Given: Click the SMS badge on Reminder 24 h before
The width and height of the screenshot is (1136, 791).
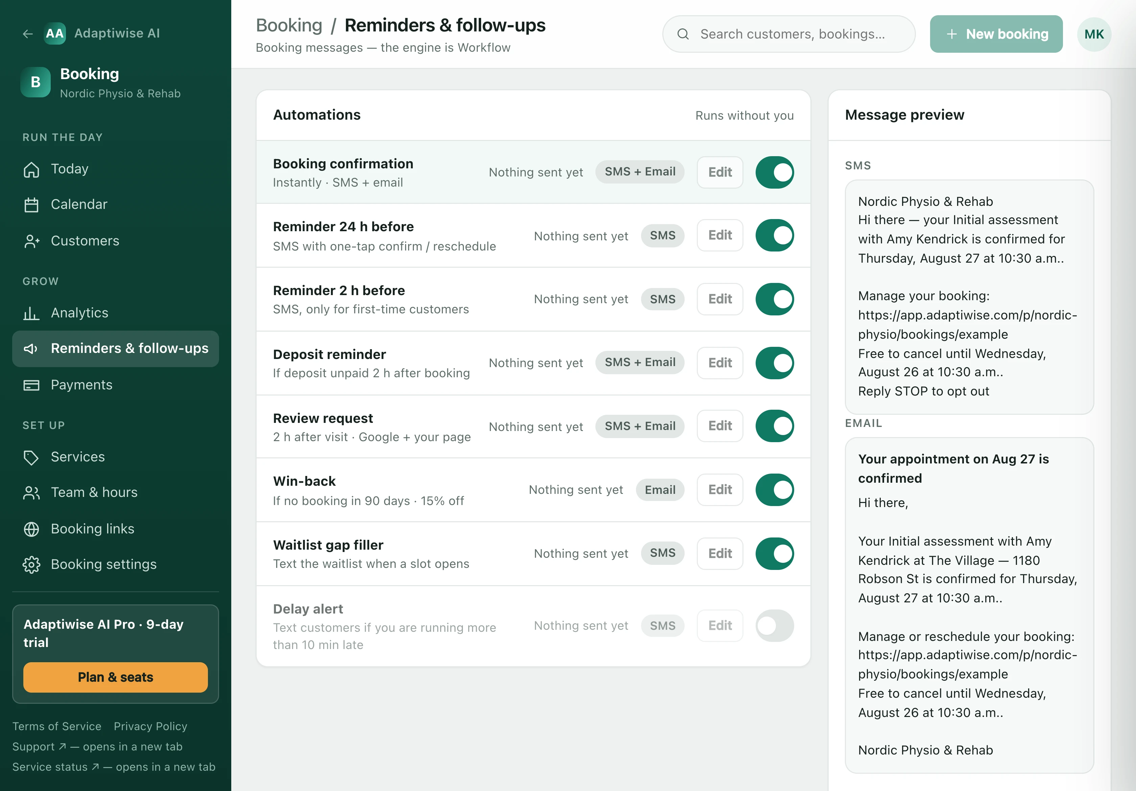Looking at the screenshot, I should pos(663,236).
